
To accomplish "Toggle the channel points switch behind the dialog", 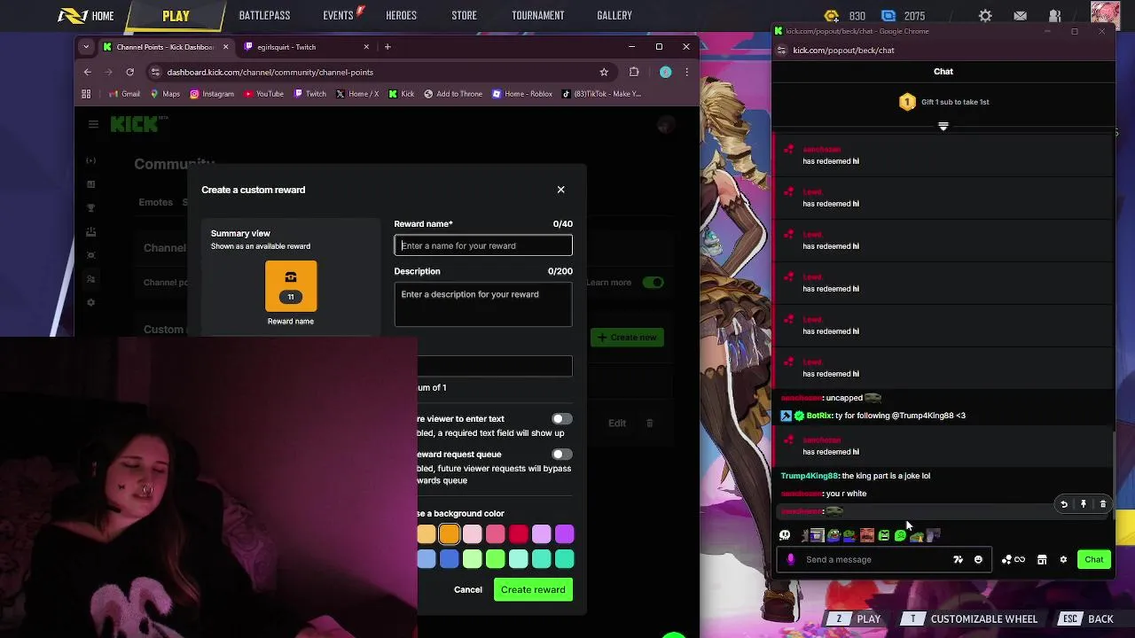I will pyautogui.click(x=654, y=283).
